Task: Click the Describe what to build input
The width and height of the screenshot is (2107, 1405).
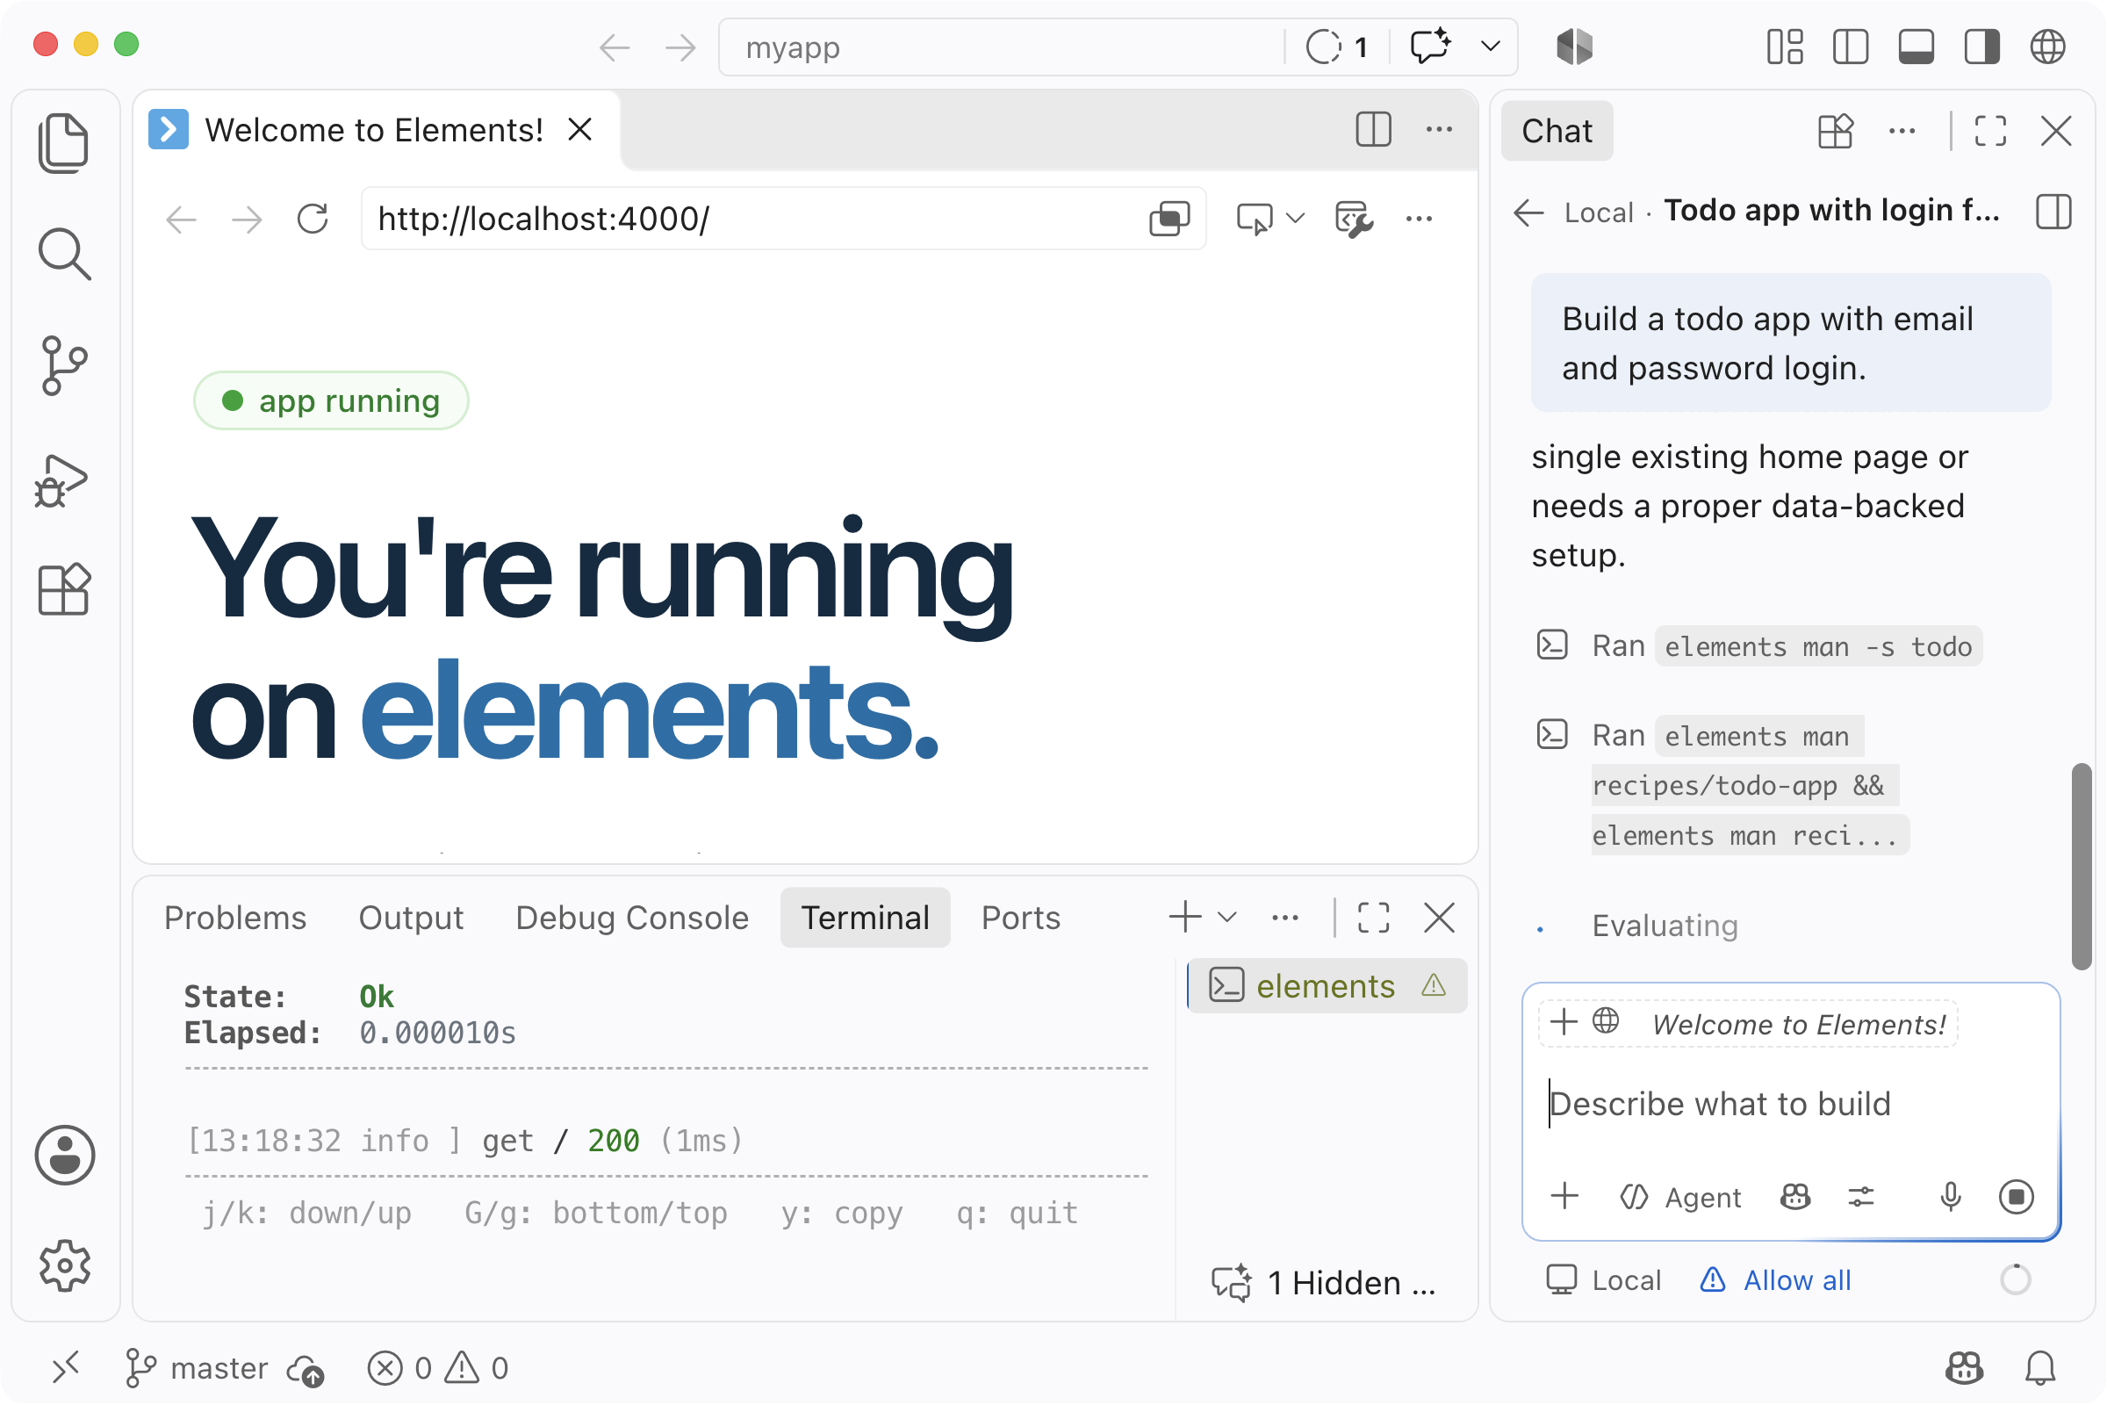Action: (x=1791, y=1104)
